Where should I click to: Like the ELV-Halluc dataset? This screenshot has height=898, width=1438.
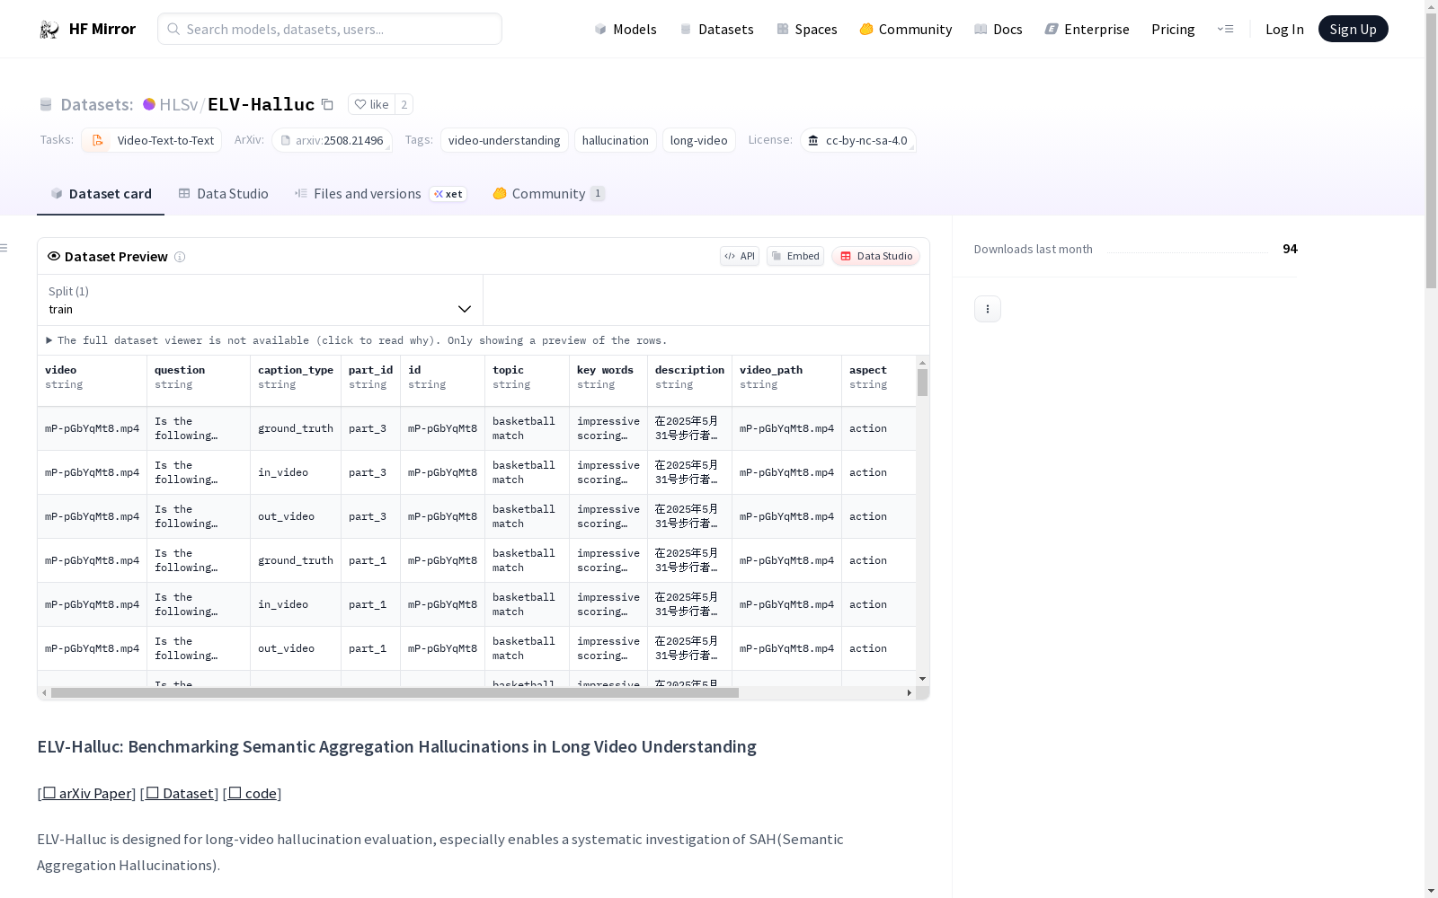[x=371, y=104]
